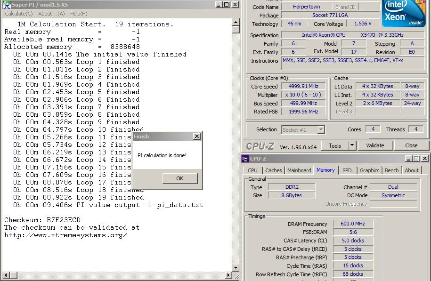Open the Help(H) menu
This screenshot has height=281, width=431.
(x=79, y=14)
